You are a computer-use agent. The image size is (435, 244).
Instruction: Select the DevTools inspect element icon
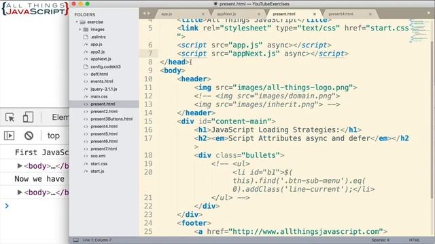[10, 117]
